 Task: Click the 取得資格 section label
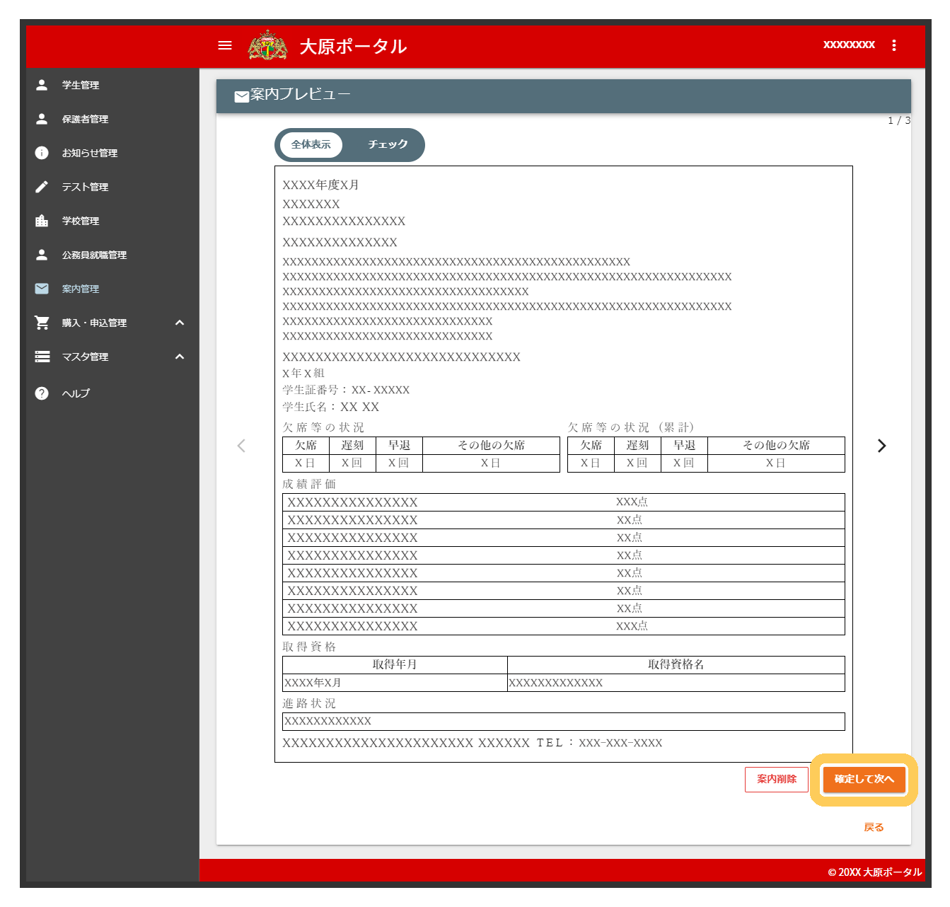click(309, 647)
